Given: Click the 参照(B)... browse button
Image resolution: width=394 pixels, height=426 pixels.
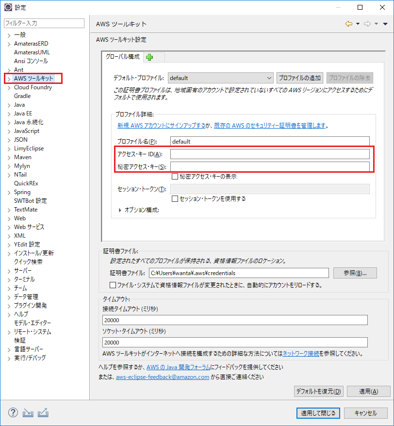Looking at the screenshot, I should click(355, 273).
